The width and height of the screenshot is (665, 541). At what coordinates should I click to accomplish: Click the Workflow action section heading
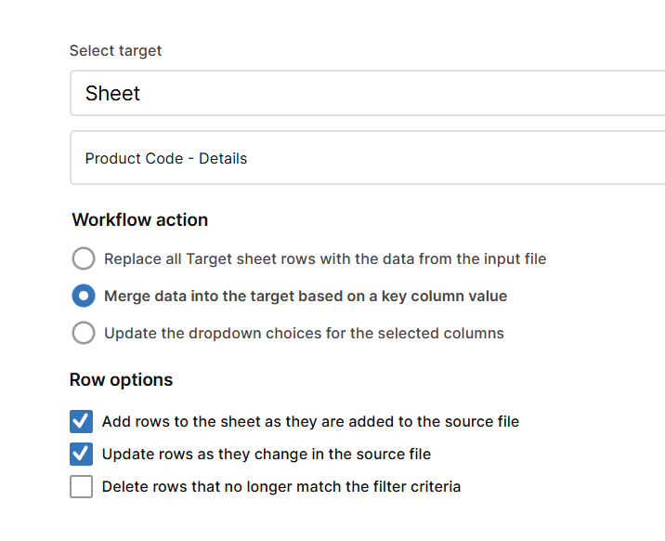(x=140, y=219)
